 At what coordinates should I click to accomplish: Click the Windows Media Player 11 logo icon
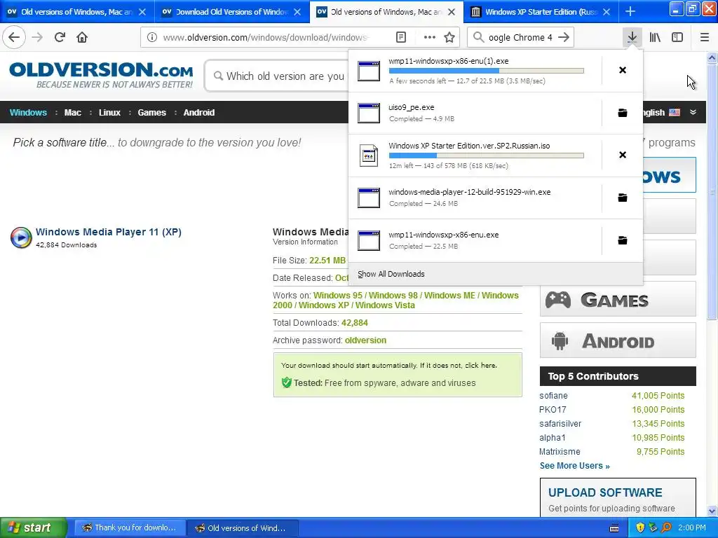[x=21, y=237]
